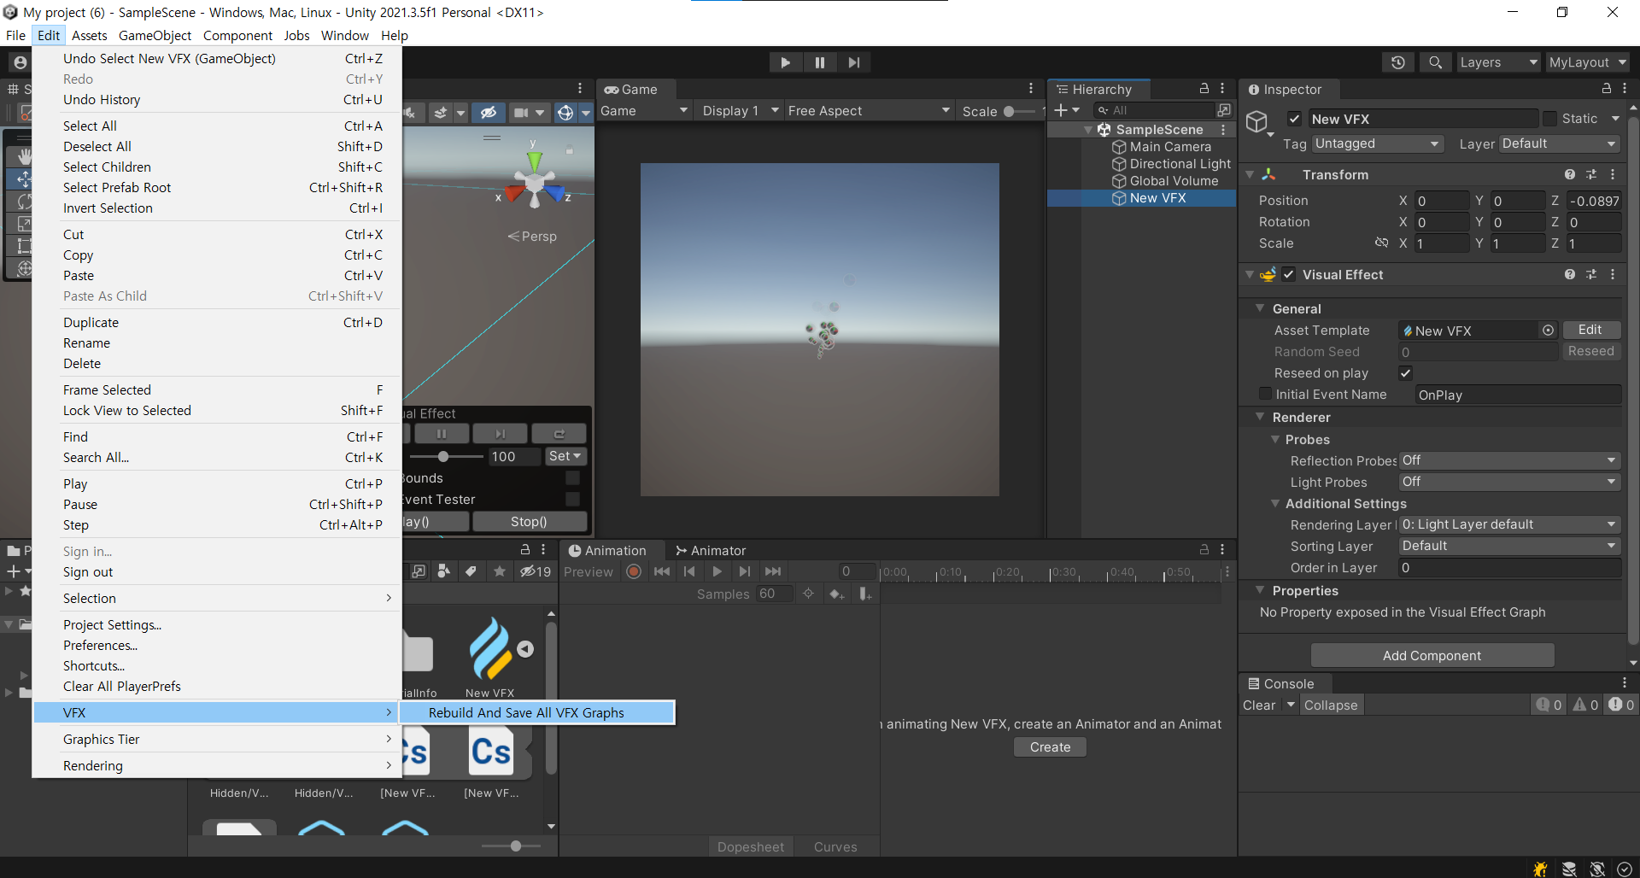Image resolution: width=1640 pixels, height=878 pixels.
Task: Open Sorting Layer dropdown
Action: [x=1509, y=546]
